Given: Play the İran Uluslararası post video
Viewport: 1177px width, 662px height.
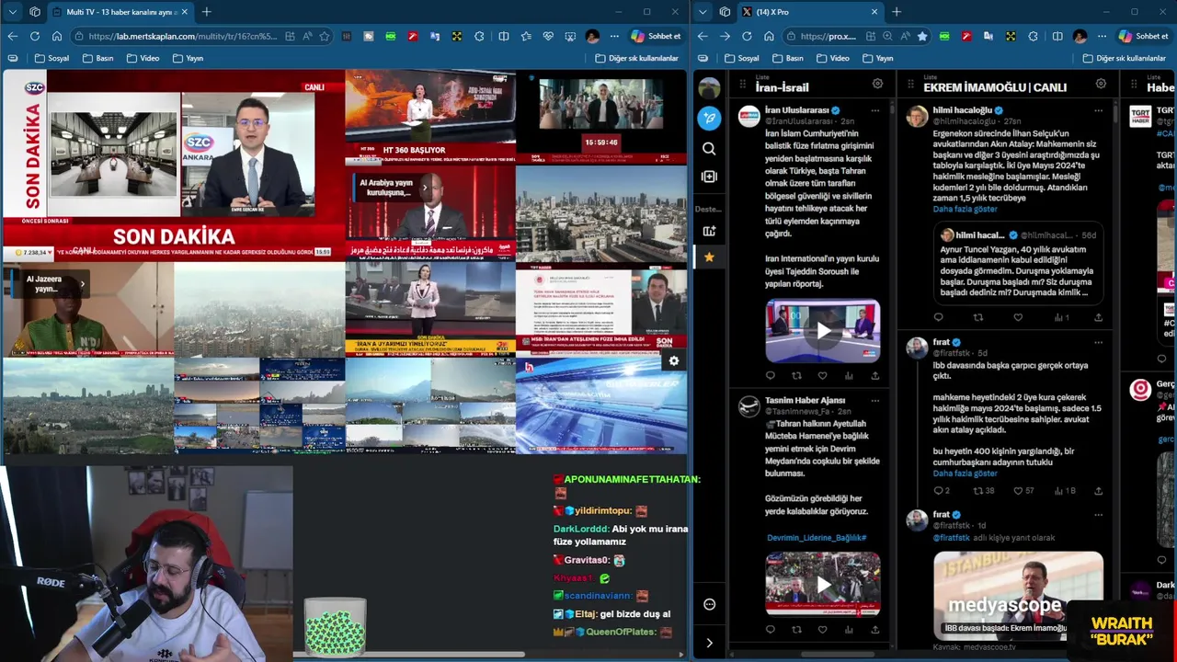Looking at the screenshot, I should (823, 331).
